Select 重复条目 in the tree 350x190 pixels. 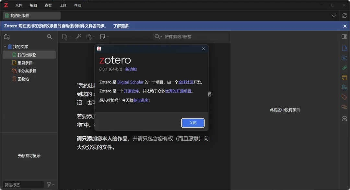pos(25,63)
